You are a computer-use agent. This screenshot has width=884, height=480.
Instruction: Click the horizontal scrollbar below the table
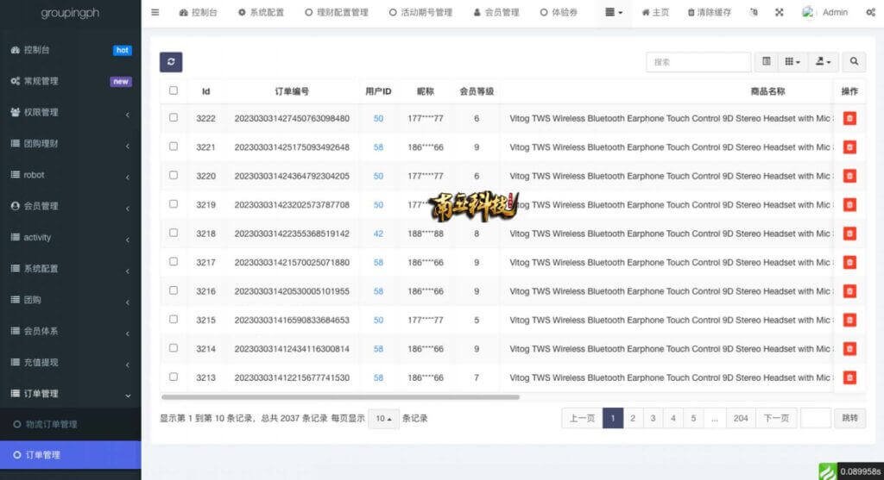340,397
